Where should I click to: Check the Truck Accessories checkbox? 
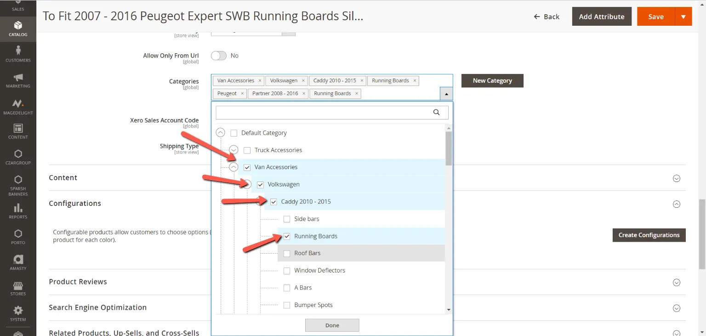247,150
